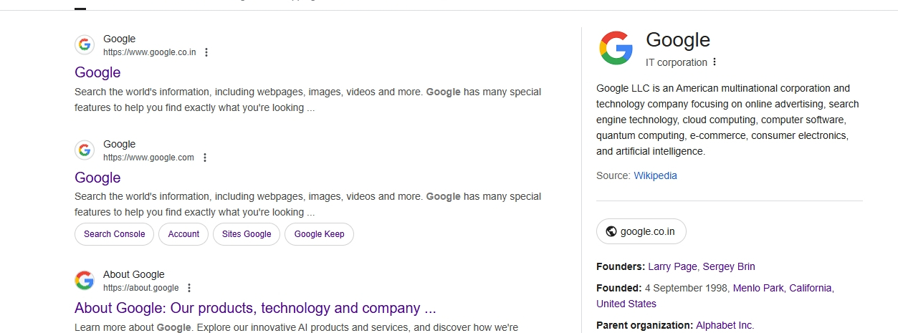Open the Google title link for google.co.in
This screenshot has width=898, height=333.
tap(97, 72)
